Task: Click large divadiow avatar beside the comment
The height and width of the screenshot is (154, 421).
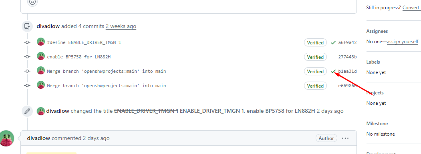Action: click(x=7, y=138)
